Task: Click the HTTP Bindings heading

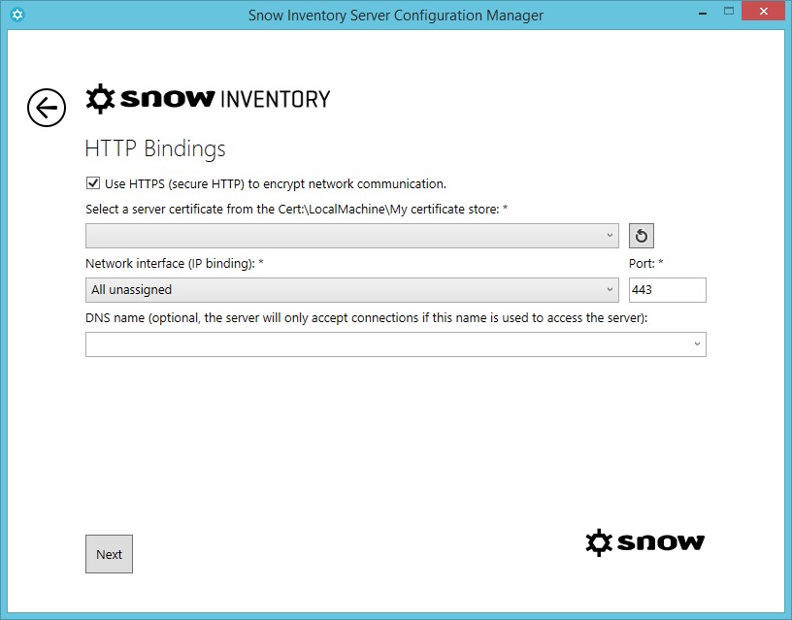Action: point(155,149)
